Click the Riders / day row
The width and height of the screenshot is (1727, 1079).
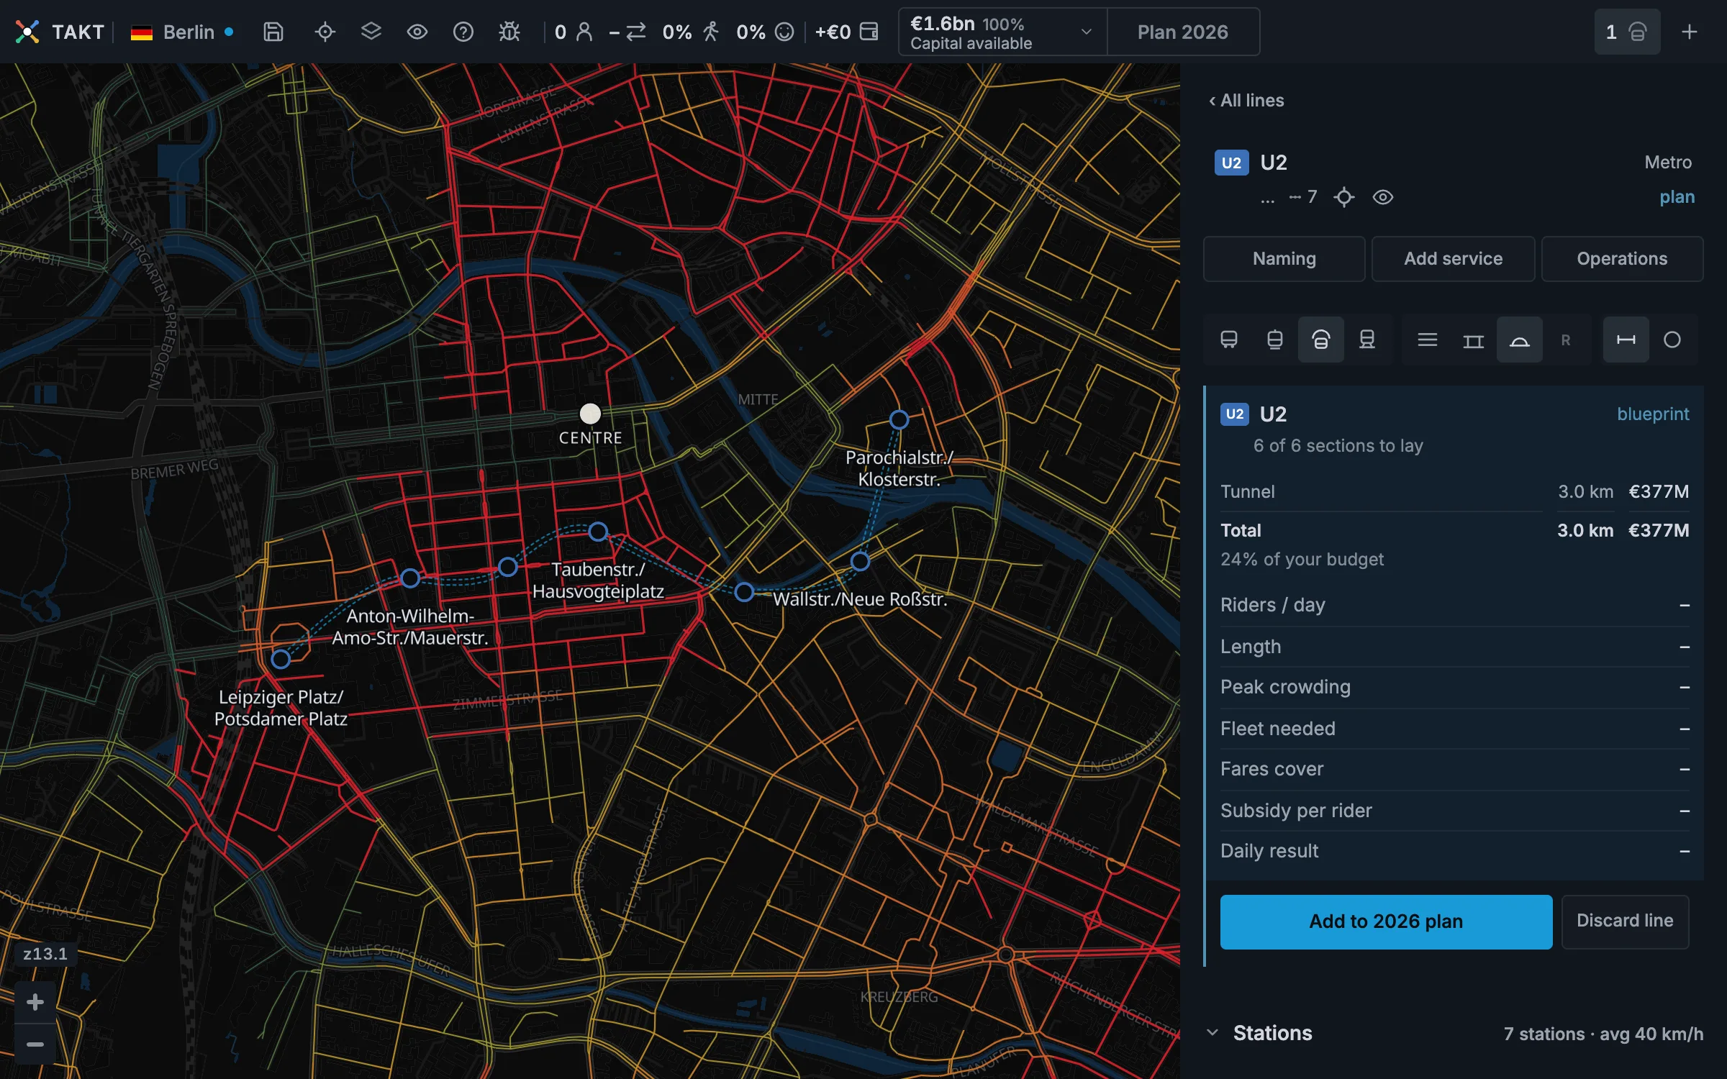(x=1454, y=605)
